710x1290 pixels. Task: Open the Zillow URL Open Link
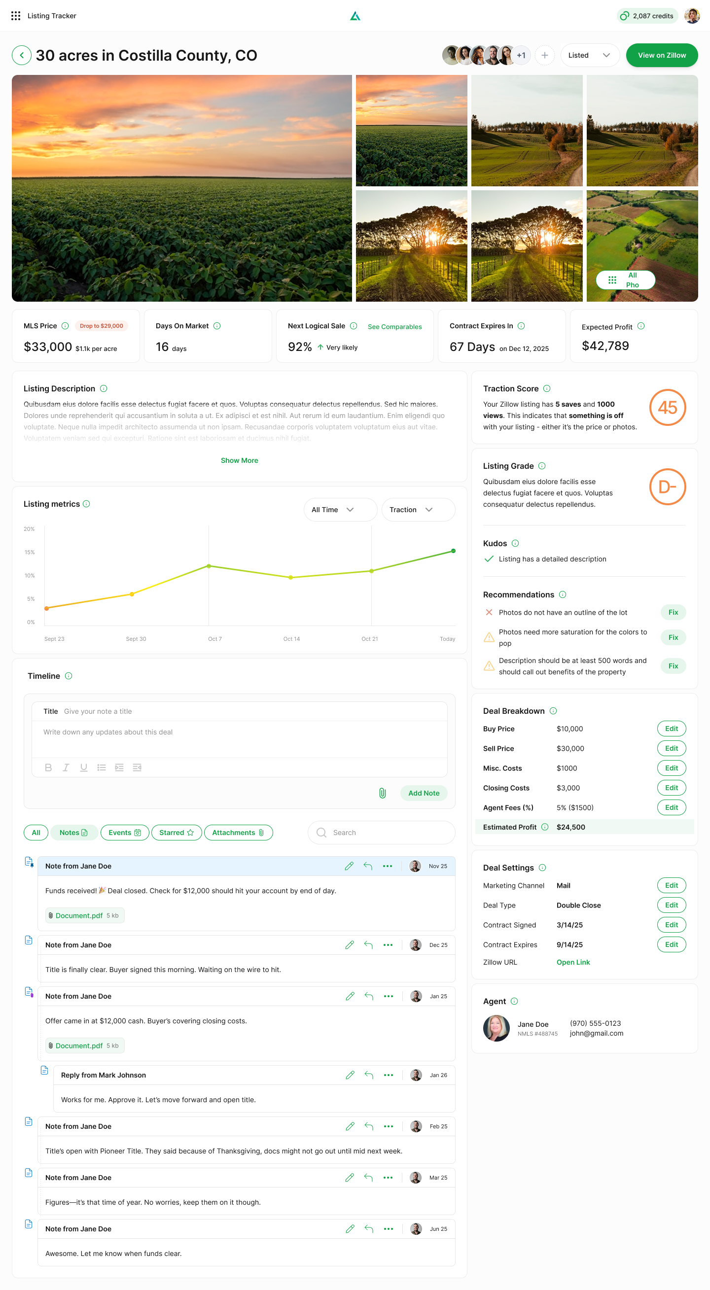pos(573,963)
